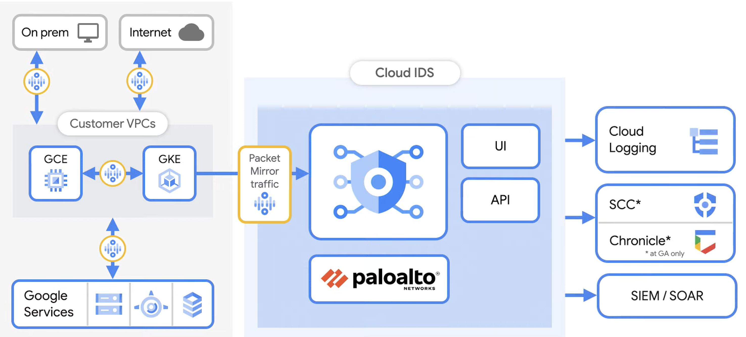Click the GKE label
746x337 pixels.
(169, 159)
